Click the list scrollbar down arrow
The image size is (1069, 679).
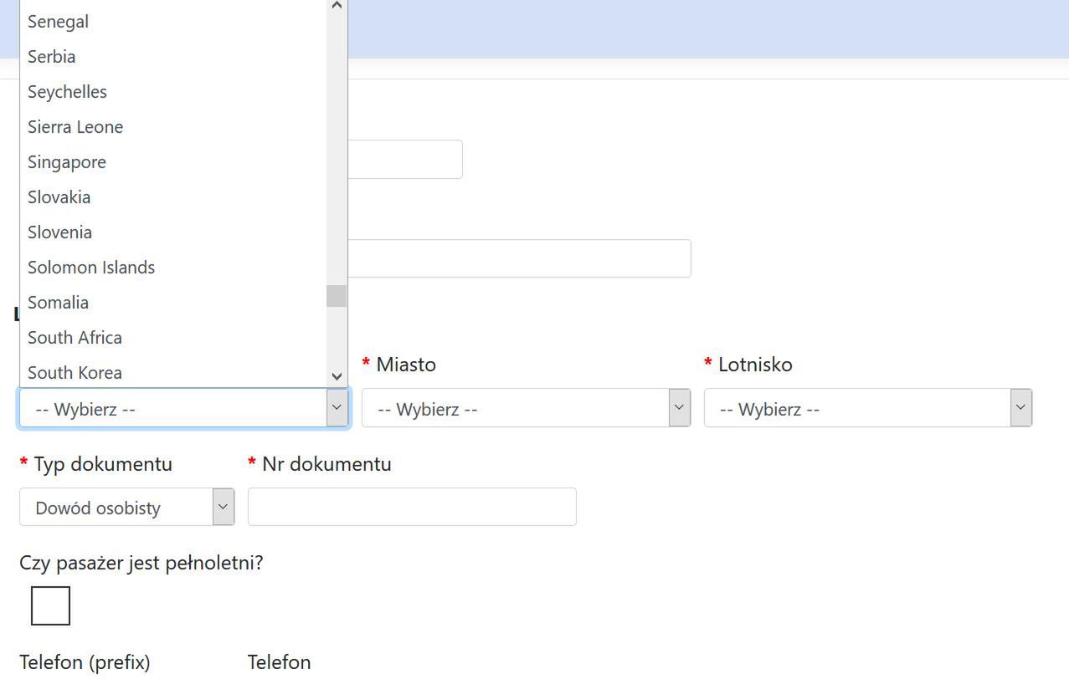[x=337, y=377]
